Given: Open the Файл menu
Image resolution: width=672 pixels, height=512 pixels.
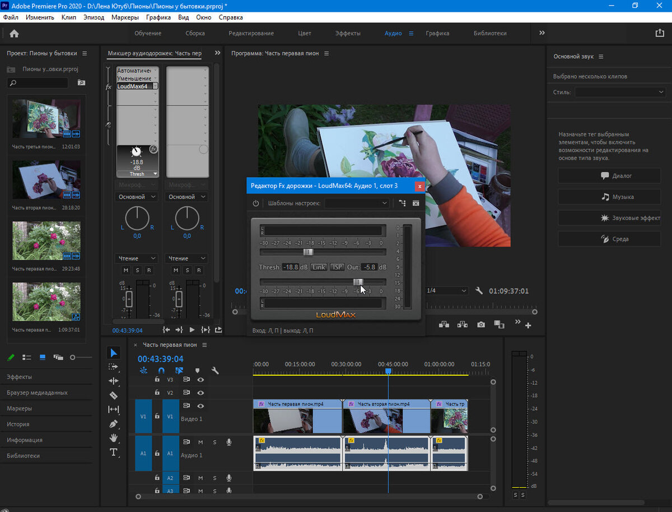Looking at the screenshot, I should (x=11, y=17).
